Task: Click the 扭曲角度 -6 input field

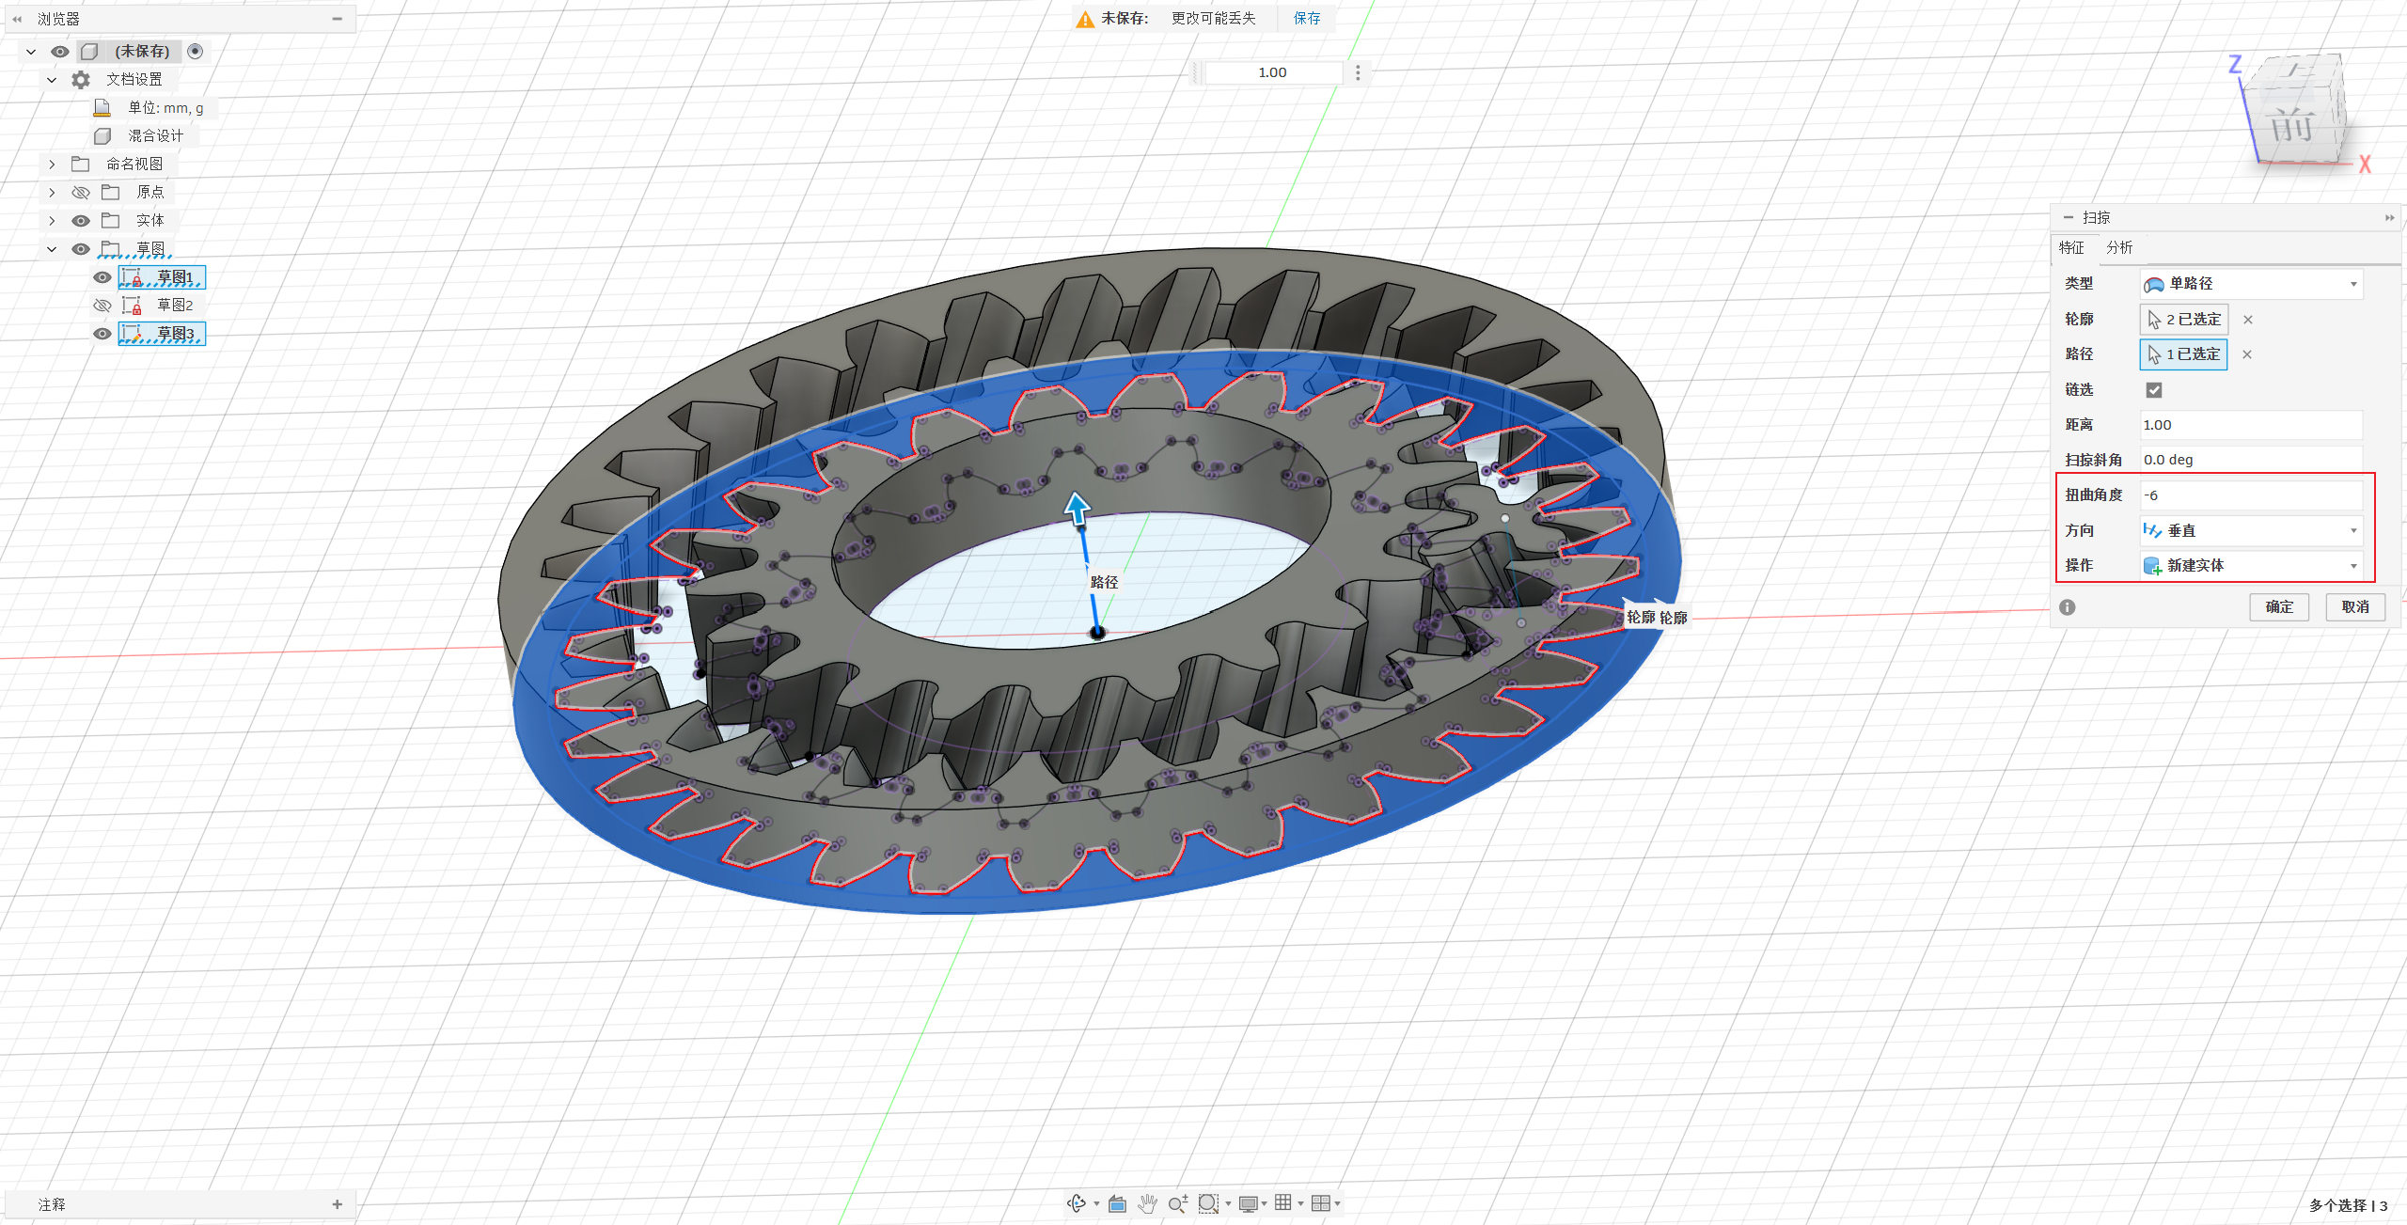Action: 2251,495
